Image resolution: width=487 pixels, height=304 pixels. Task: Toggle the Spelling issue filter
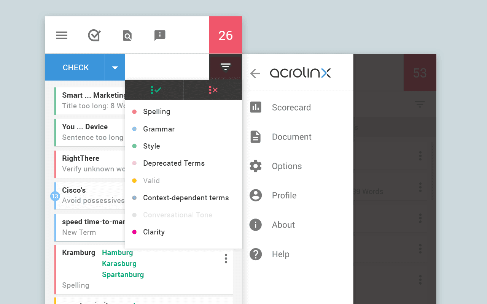click(156, 112)
